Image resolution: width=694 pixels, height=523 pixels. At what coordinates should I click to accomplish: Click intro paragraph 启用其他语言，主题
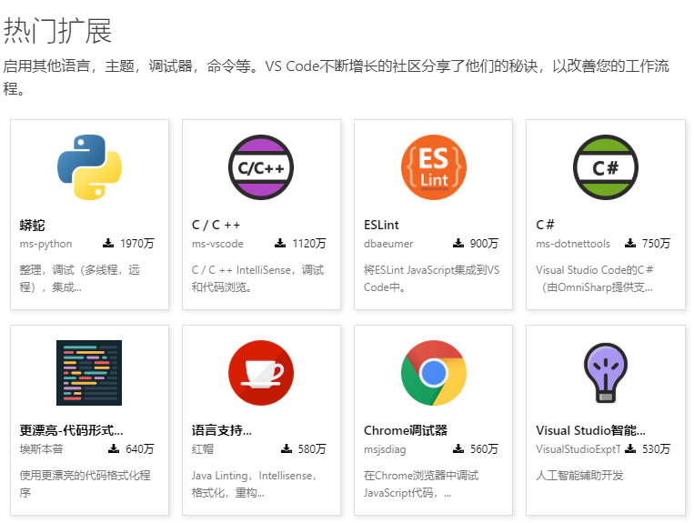tap(337, 77)
